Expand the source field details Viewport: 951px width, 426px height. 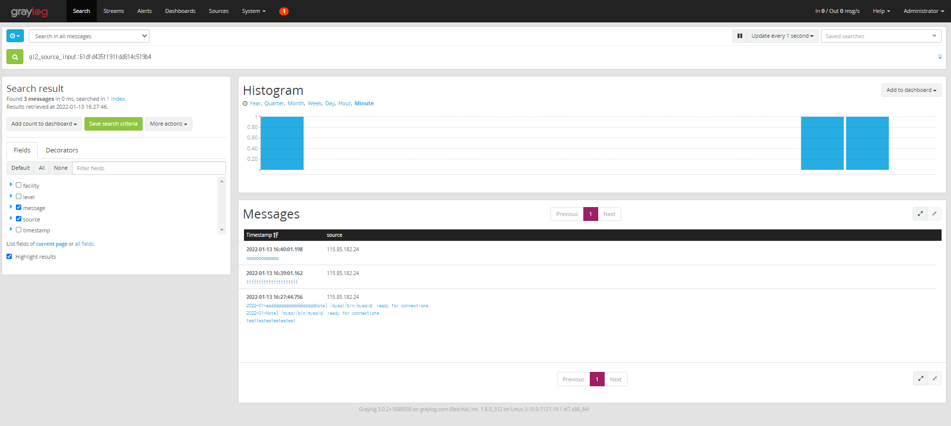coord(11,218)
